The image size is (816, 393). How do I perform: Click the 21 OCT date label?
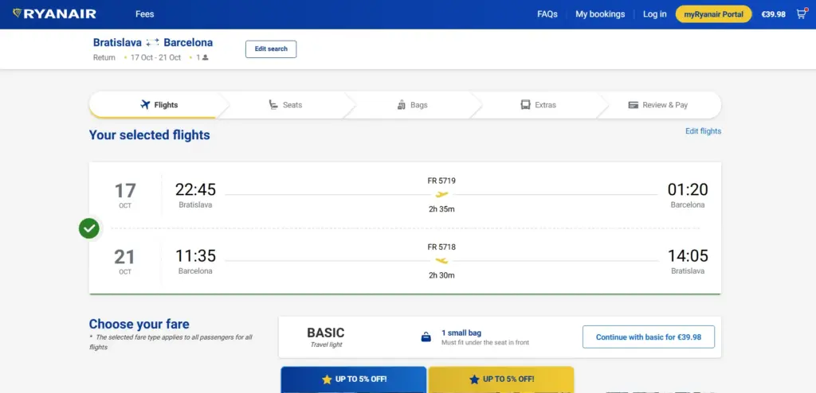coord(125,261)
